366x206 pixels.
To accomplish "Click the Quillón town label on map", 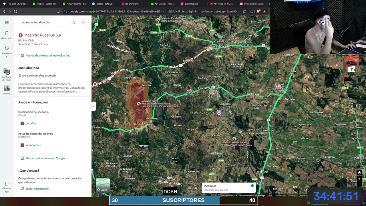I will pyautogui.click(x=215, y=89).
